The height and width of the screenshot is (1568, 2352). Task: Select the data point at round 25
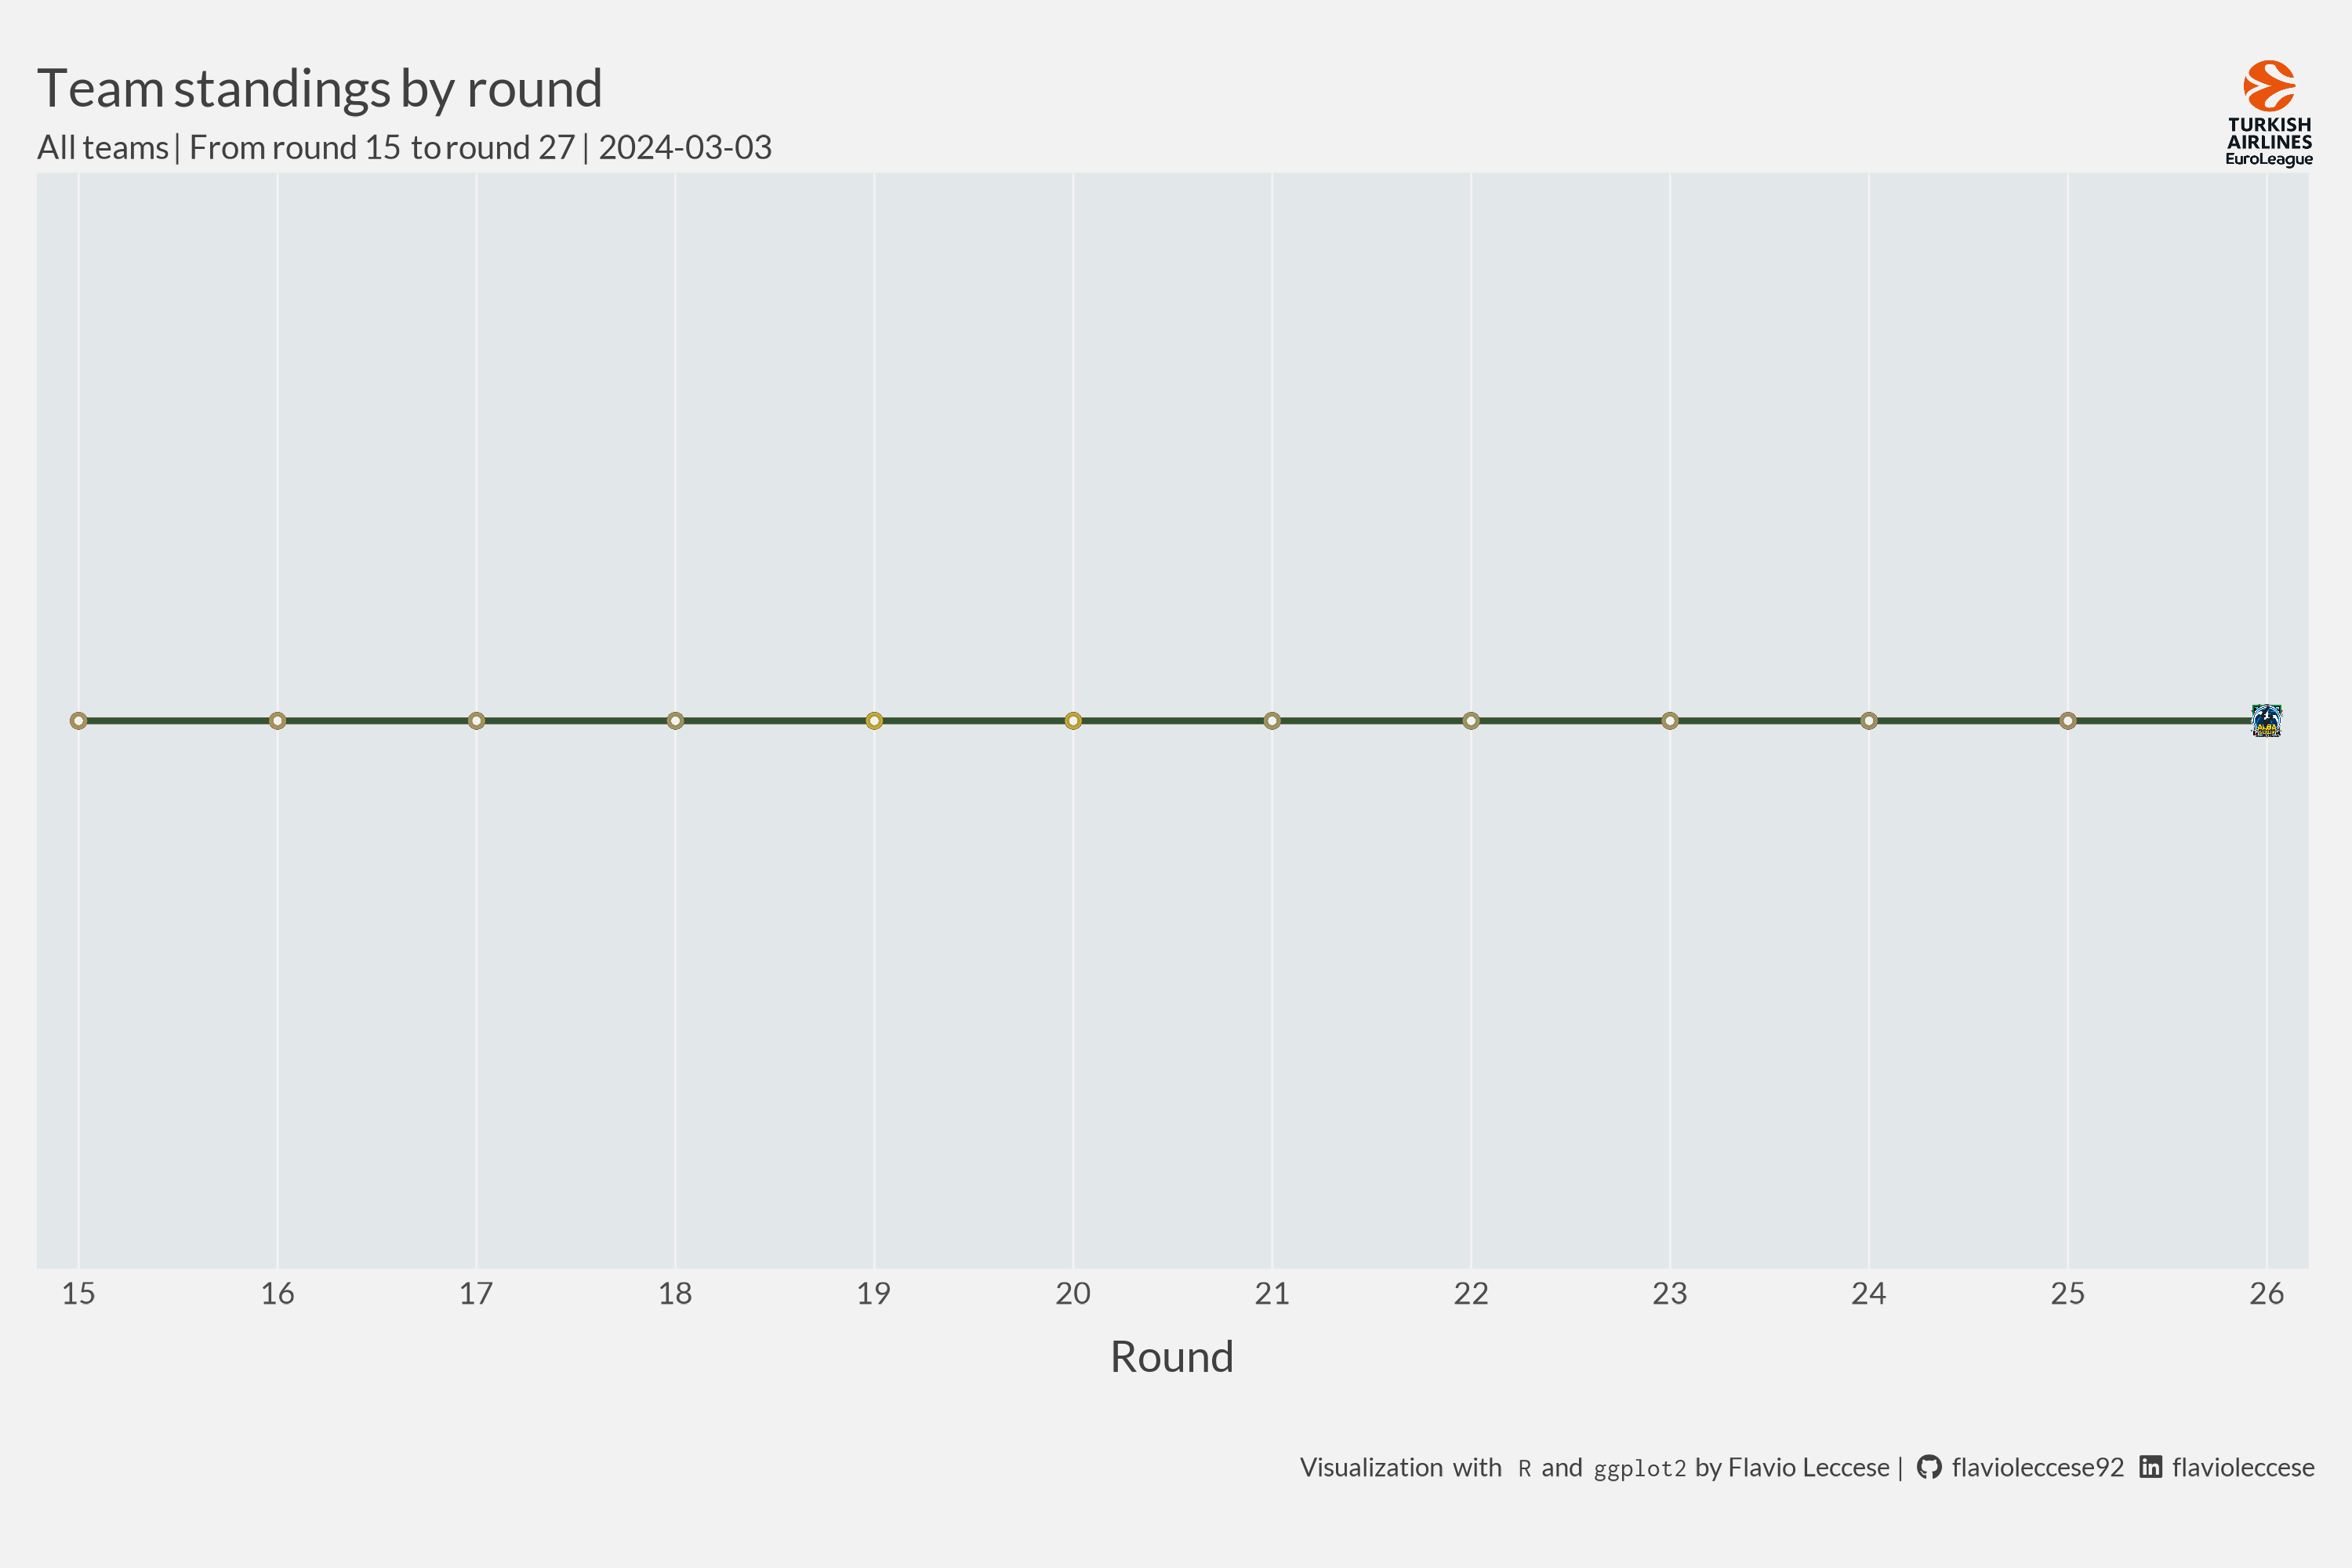click(x=2067, y=721)
